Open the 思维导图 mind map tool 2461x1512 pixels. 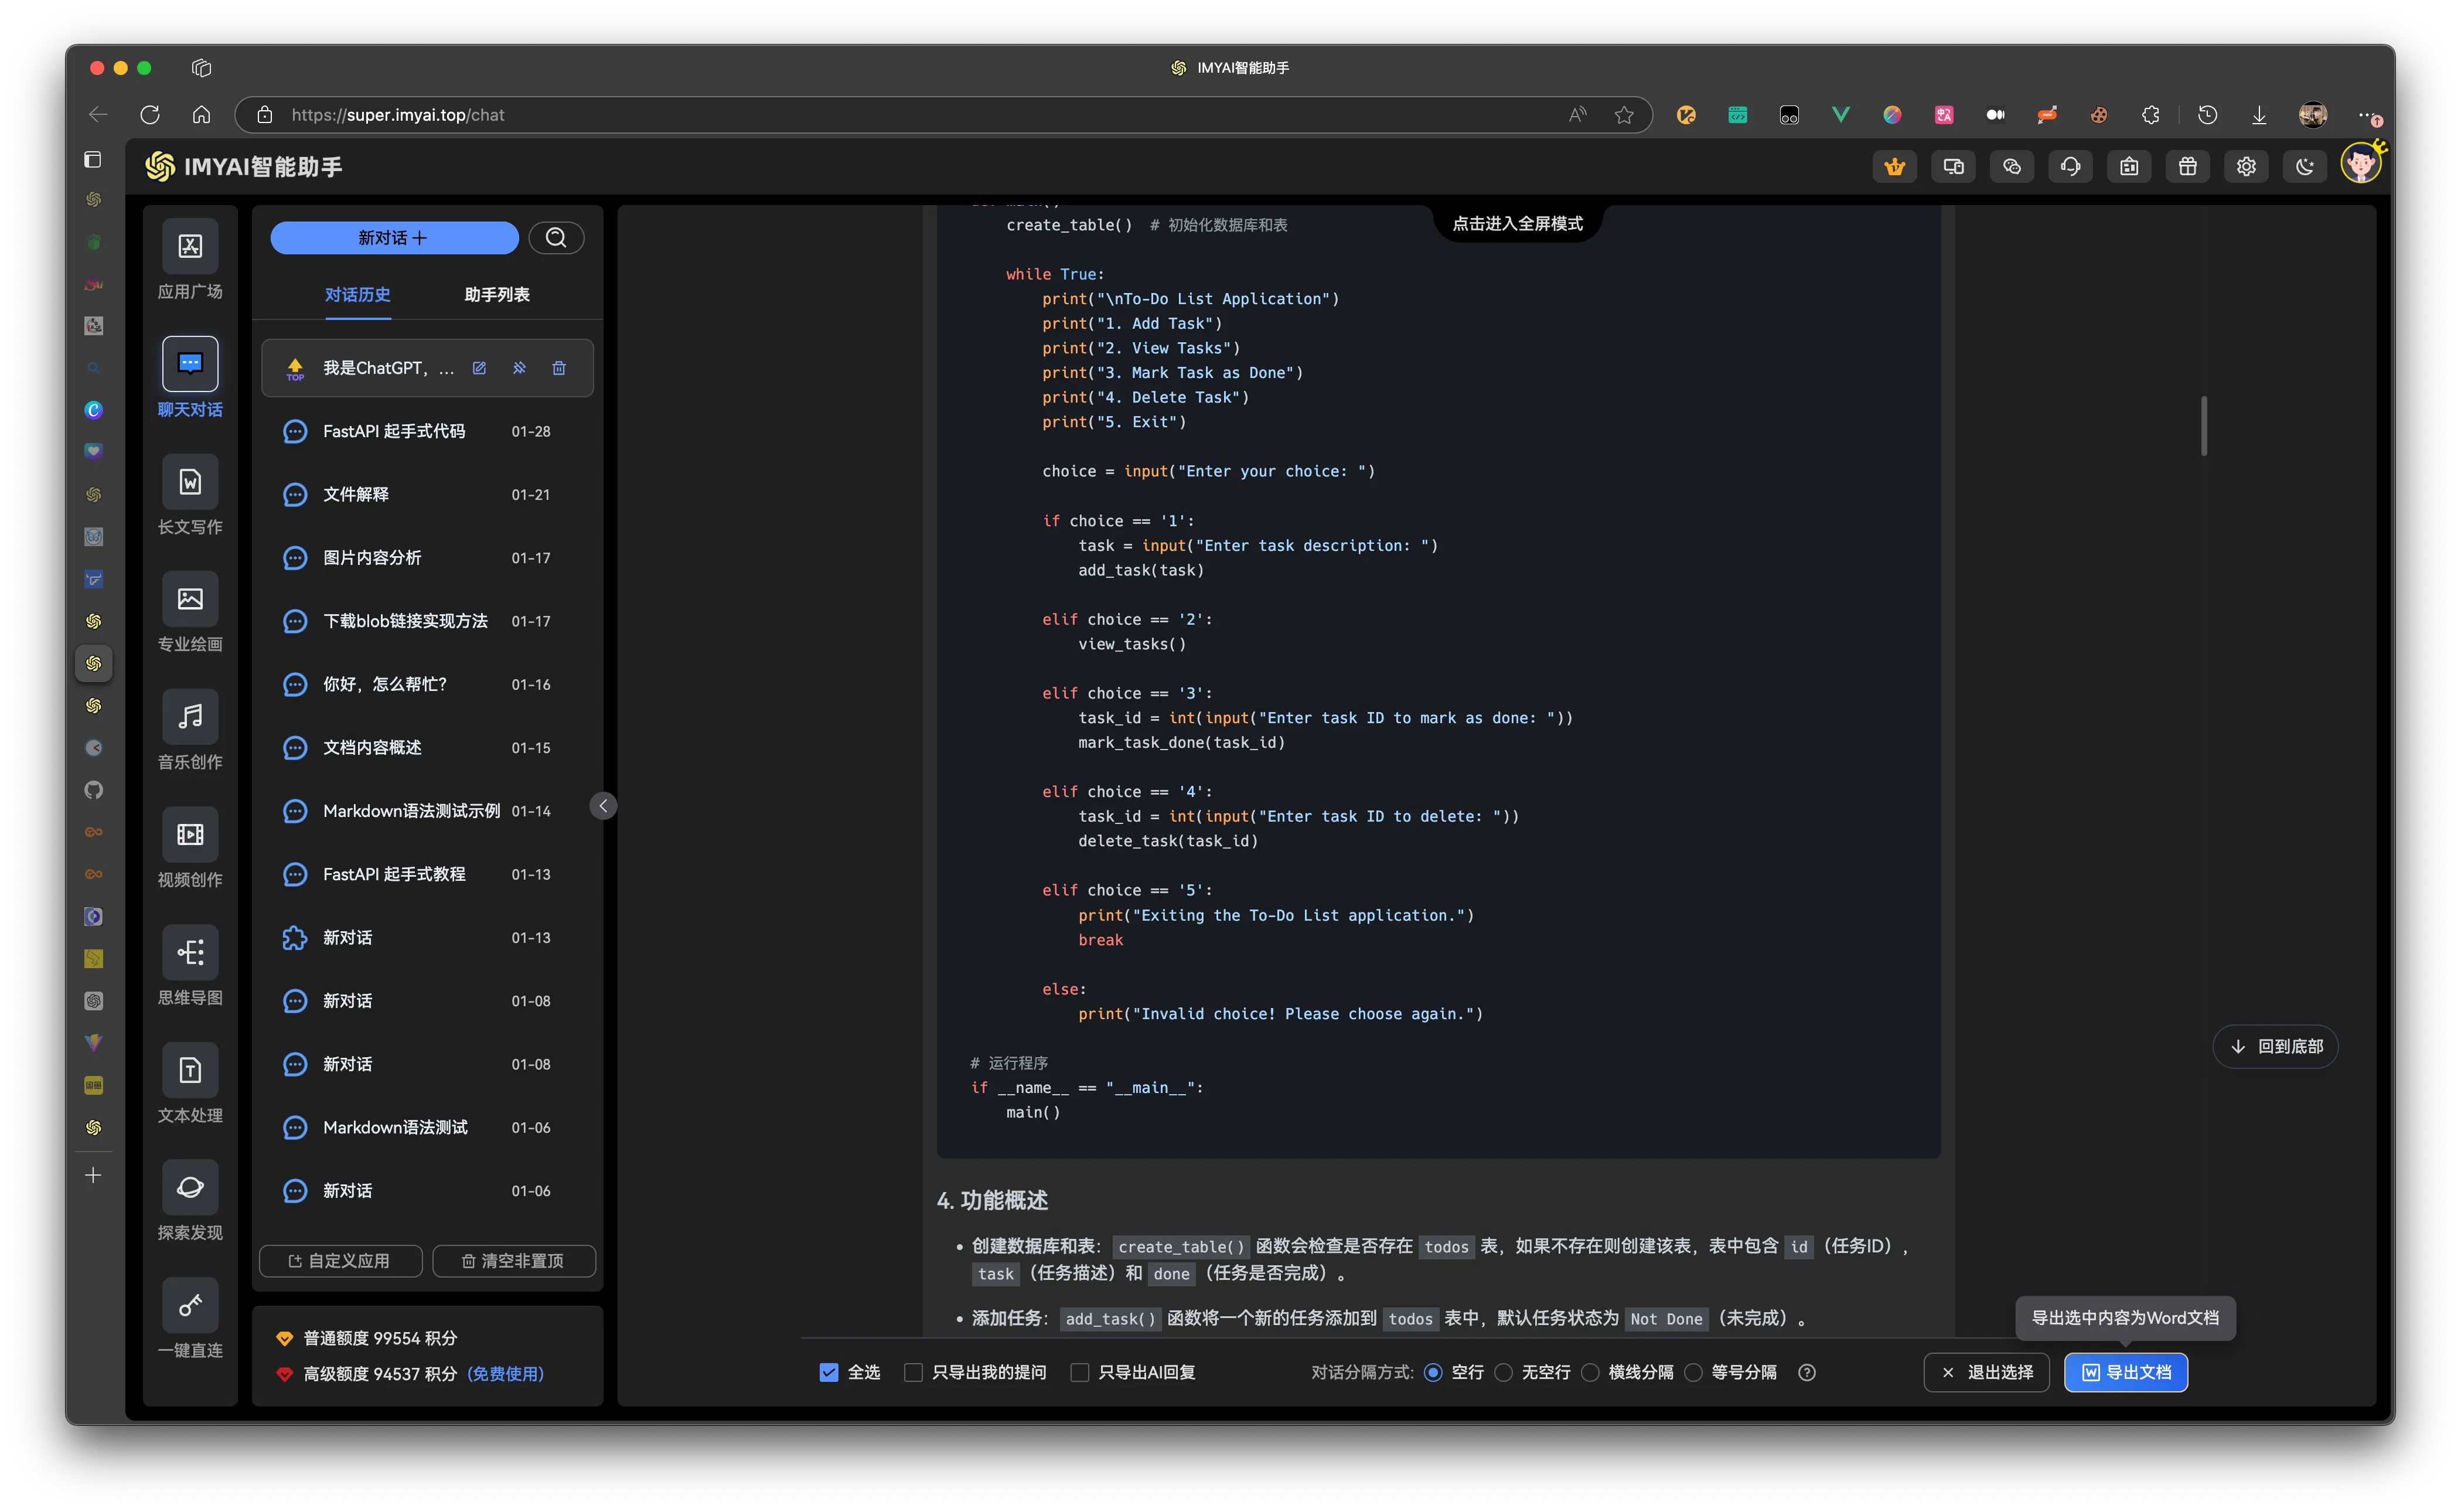coord(190,952)
